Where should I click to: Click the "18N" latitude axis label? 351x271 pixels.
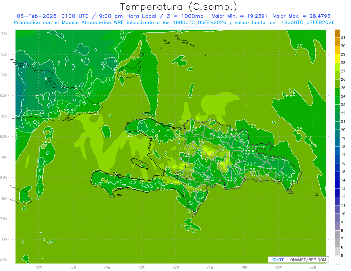5,198
